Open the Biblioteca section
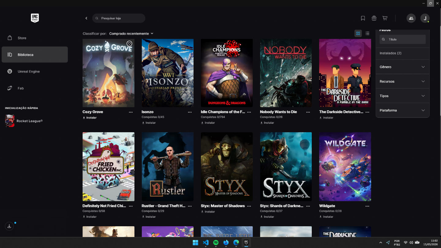 35,54
